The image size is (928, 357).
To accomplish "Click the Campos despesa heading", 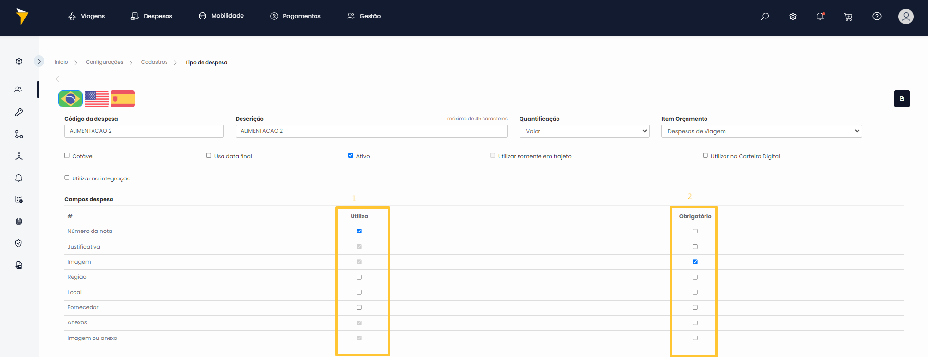I will [89, 199].
